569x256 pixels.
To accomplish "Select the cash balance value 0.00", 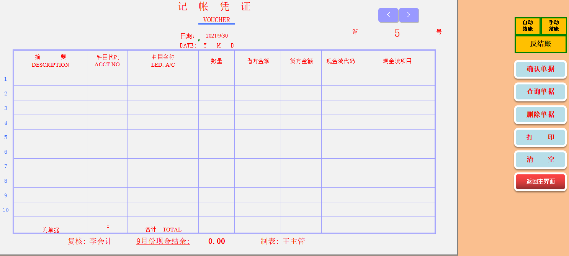I will tap(217, 241).
